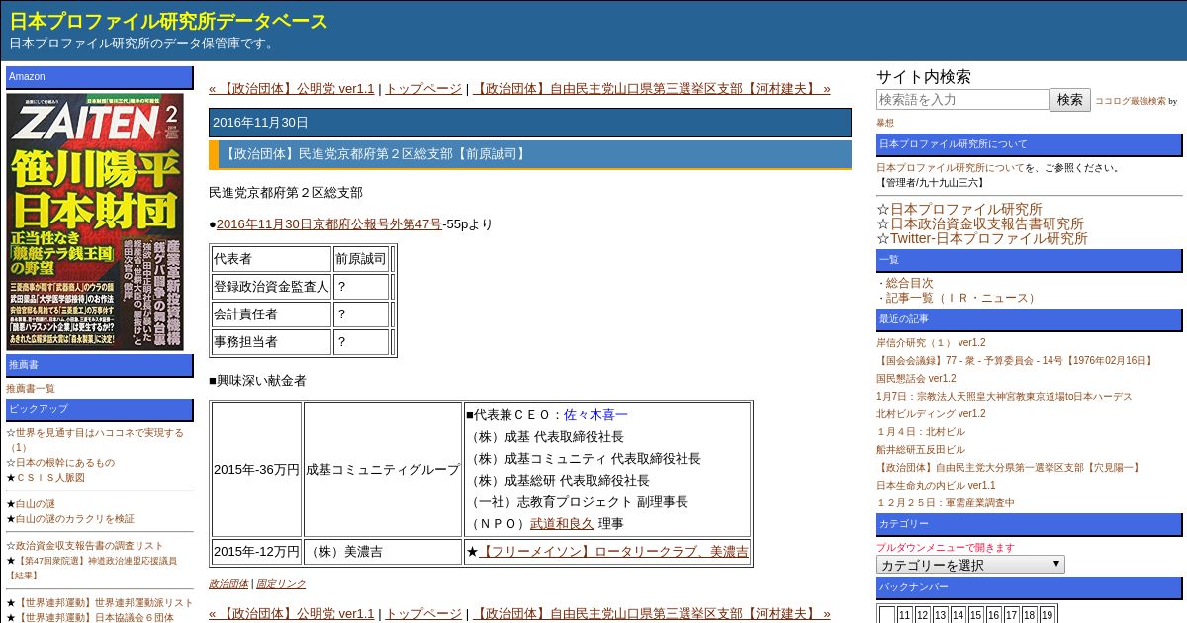Click the table cell reading 前原誠司
The height and width of the screenshot is (623, 1187).
(x=361, y=259)
